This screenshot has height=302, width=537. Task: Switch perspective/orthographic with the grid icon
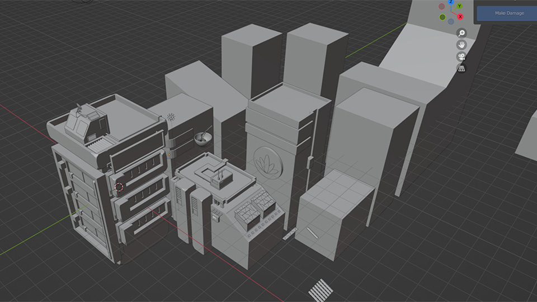[x=461, y=68]
